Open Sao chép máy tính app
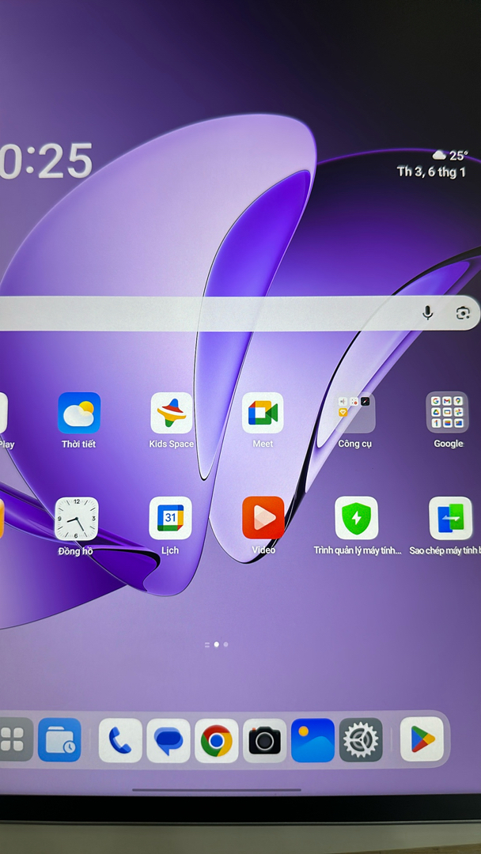This screenshot has height=854, width=481. coord(450,519)
